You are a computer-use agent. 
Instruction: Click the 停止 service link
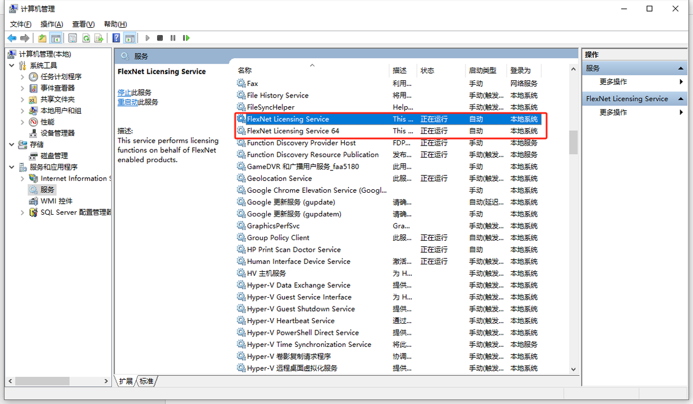click(124, 92)
